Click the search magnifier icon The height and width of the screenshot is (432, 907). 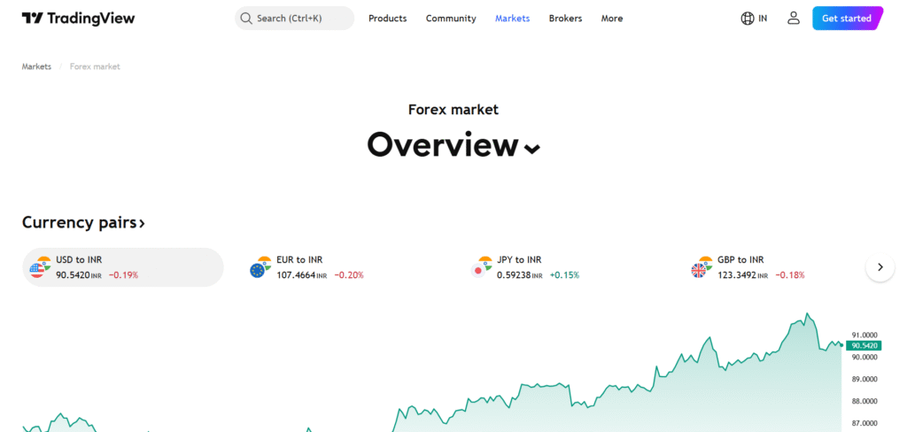click(246, 19)
